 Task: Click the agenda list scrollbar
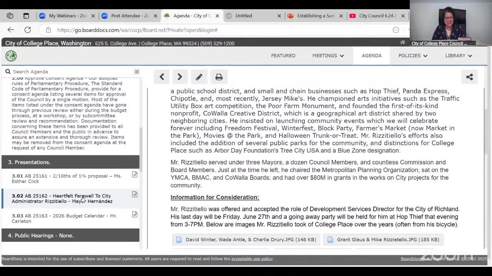point(141,149)
